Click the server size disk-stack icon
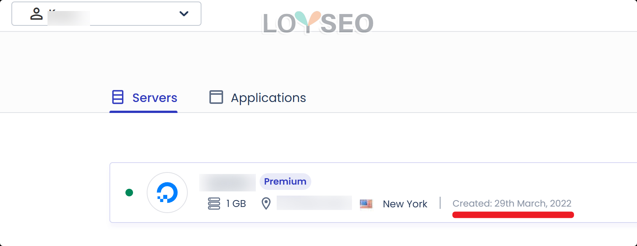The image size is (637, 246). (214, 204)
